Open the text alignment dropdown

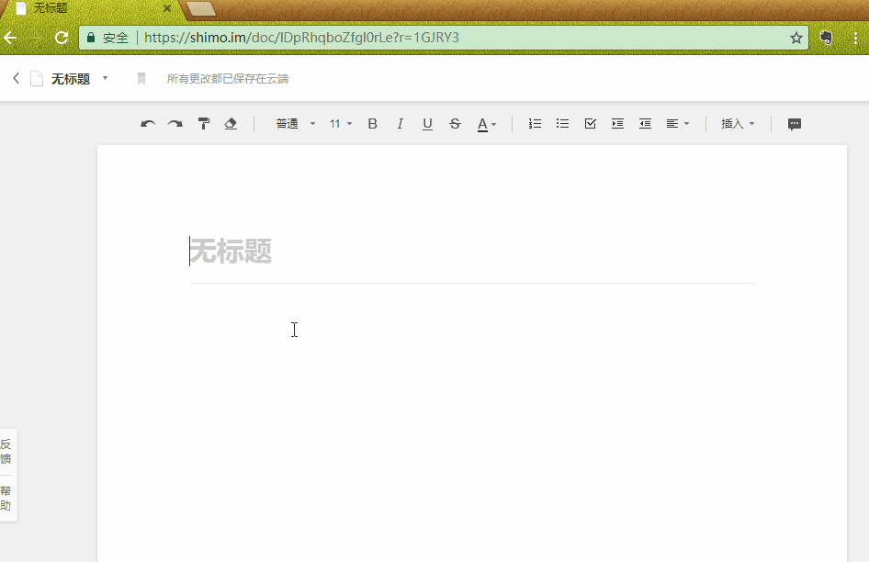point(677,124)
